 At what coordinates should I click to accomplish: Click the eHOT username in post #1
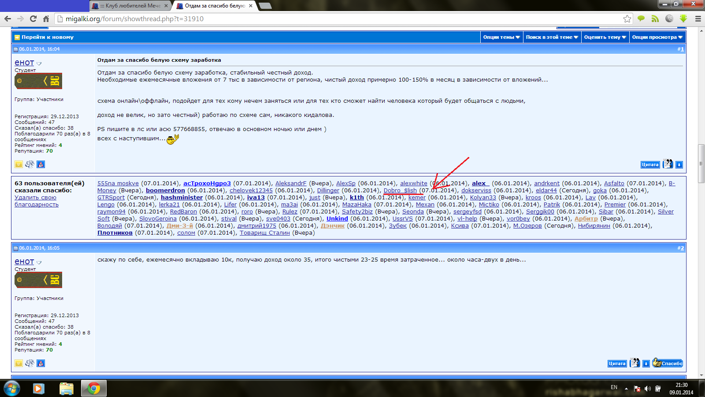[x=24, y=63]
